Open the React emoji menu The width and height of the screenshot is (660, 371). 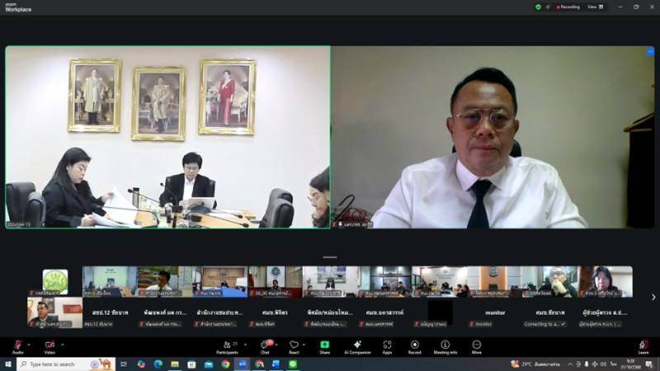(x=294, y=345)
